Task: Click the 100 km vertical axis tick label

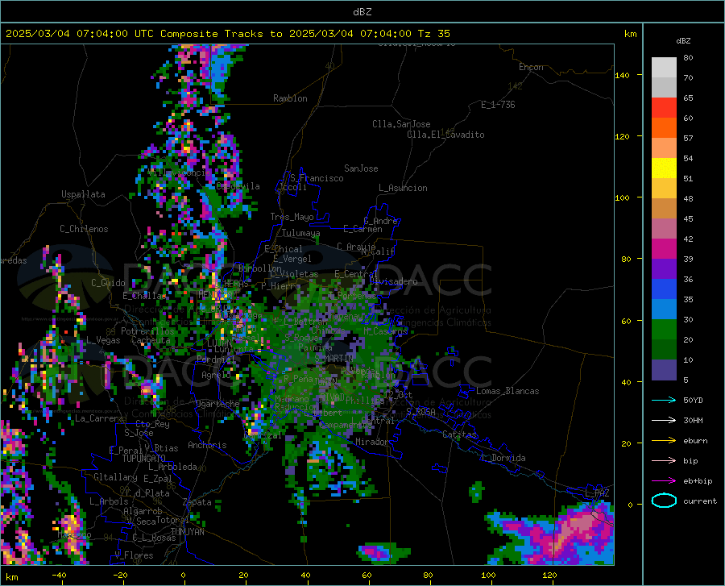Action: [622, 197]
